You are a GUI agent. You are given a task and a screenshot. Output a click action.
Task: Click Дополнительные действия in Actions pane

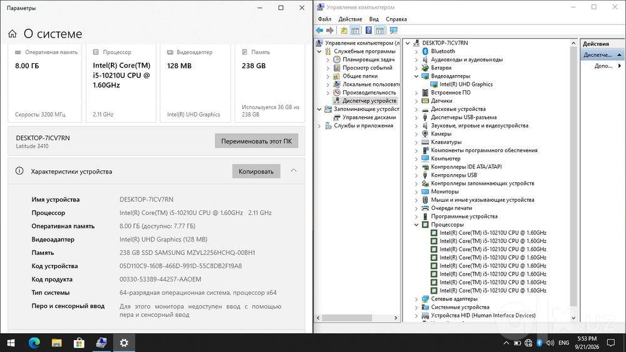coord(603,66)
